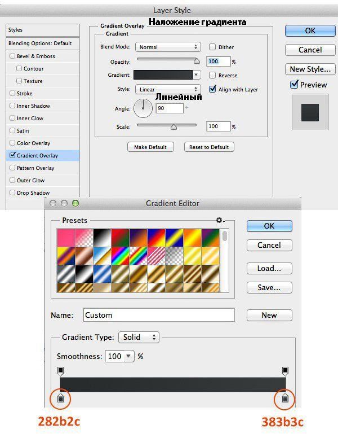338x438 pixels.
Task: Click the gradient bar in Gradient Editor
Action: [172, 384]
